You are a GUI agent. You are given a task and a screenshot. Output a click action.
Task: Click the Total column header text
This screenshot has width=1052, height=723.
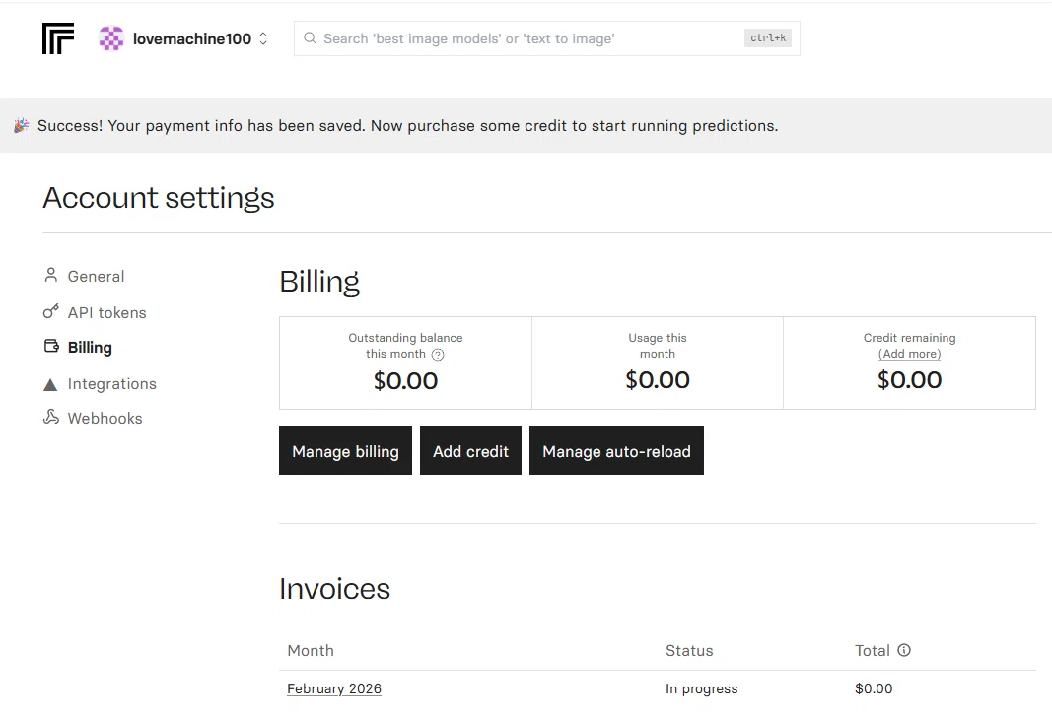point(873,650)
